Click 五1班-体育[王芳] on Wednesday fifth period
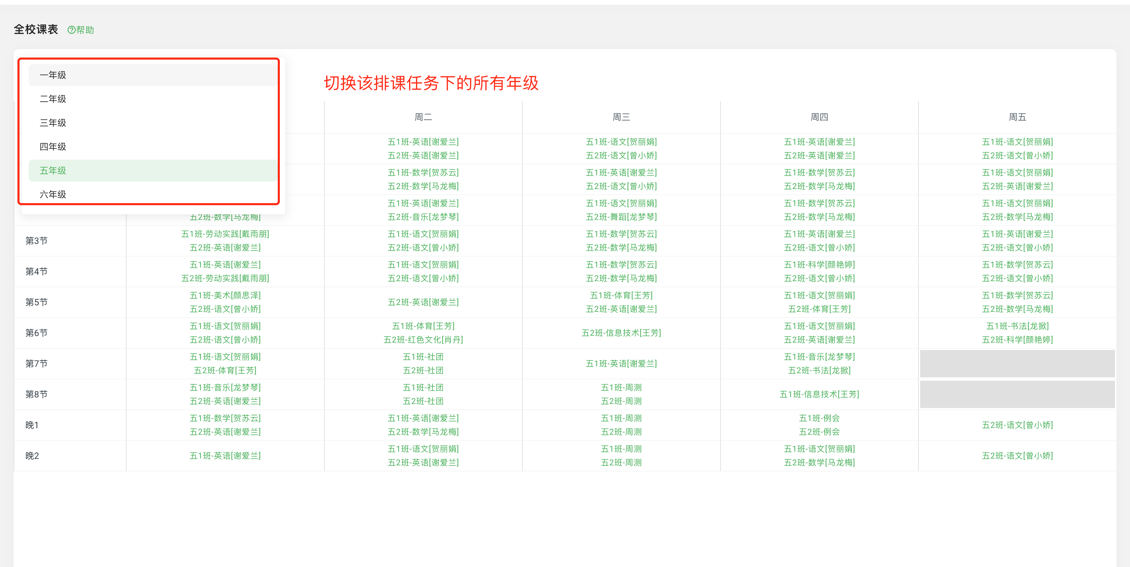The width and height of the screenshot is (1130, 567). click(x=621, y=295)
